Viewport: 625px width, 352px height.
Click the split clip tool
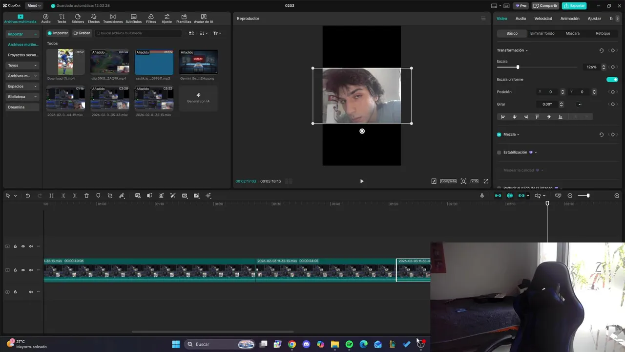[51, 196]
